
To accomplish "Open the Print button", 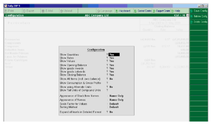I will click(x=13, y=11).
